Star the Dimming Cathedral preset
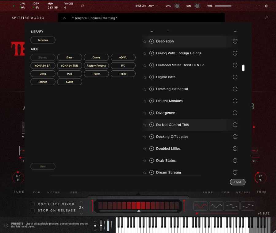 click(145, 89)
